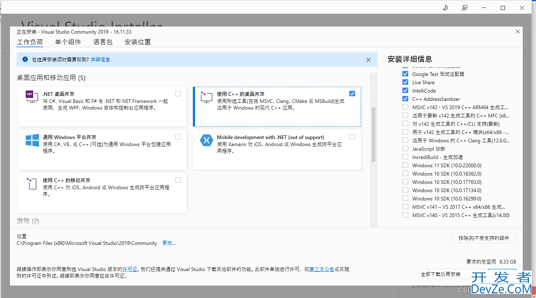This screenshot has height=298, width=536.
Task: Check Windows 10 SDK (10.0.16299.0)
Action: 405,198
